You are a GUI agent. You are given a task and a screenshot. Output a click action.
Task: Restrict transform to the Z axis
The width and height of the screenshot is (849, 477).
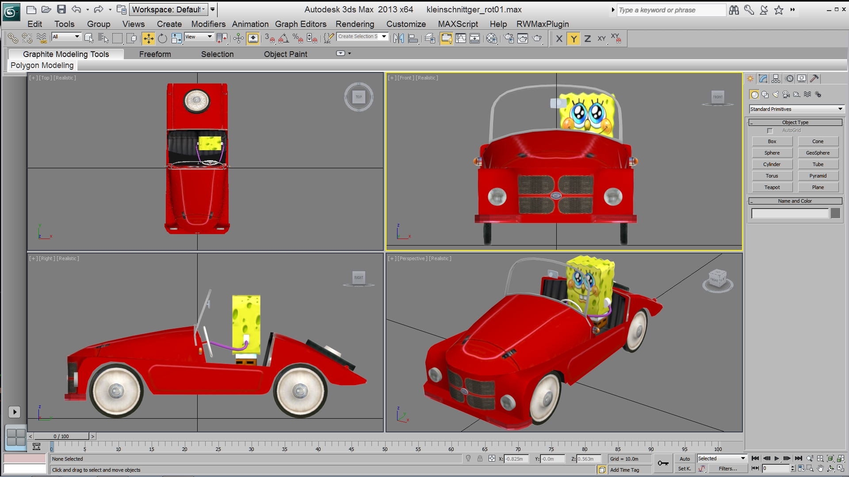pyautogui.click(x=587, y=39)
